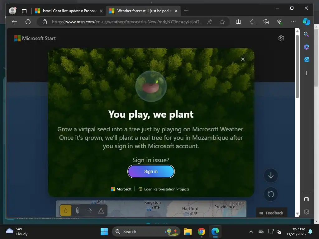
Task: Click the page scrollbar up arrow
Action: 297,31
